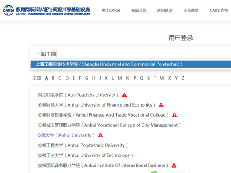Image resolution: width=231 pixels, height=173 pixels.
Task: Filter institutions by letter X
Action: point(170,78)
